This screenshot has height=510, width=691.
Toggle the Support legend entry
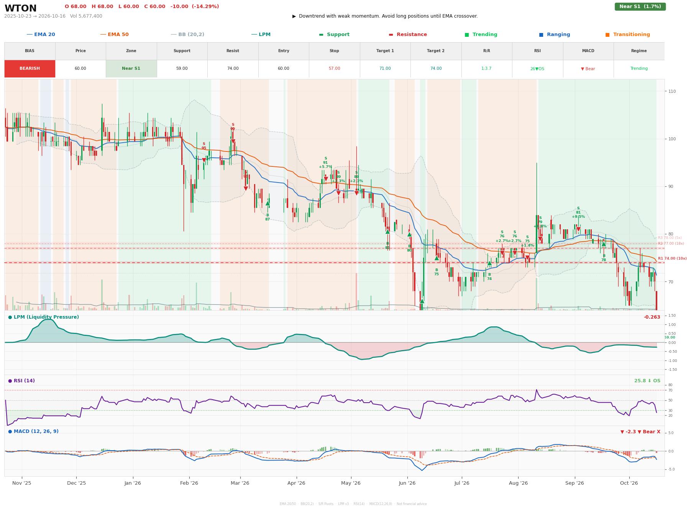tap(334, 35)
